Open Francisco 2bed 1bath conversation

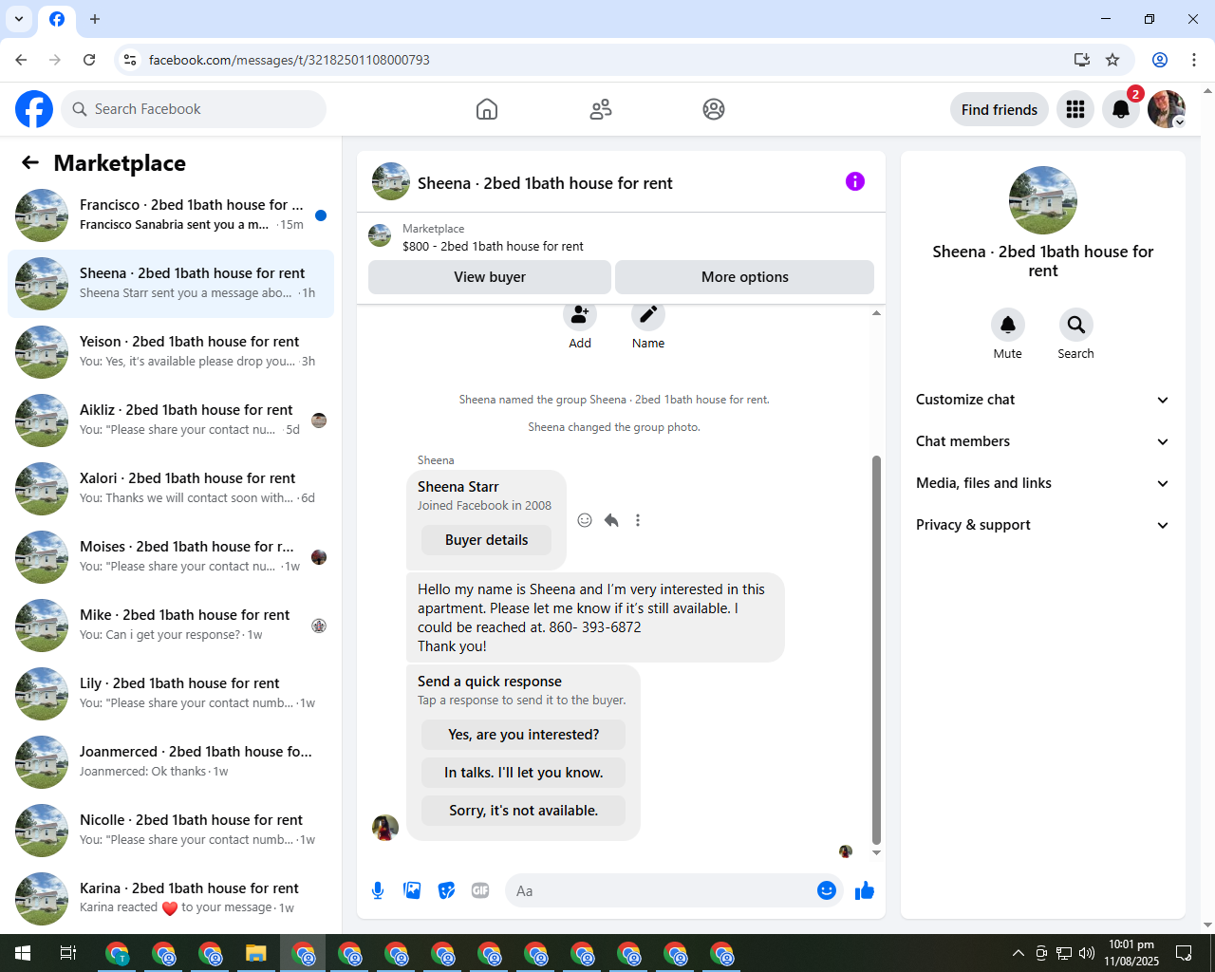coord(171,215)
